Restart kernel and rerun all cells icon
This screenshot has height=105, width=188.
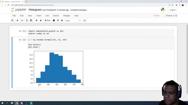62,20
